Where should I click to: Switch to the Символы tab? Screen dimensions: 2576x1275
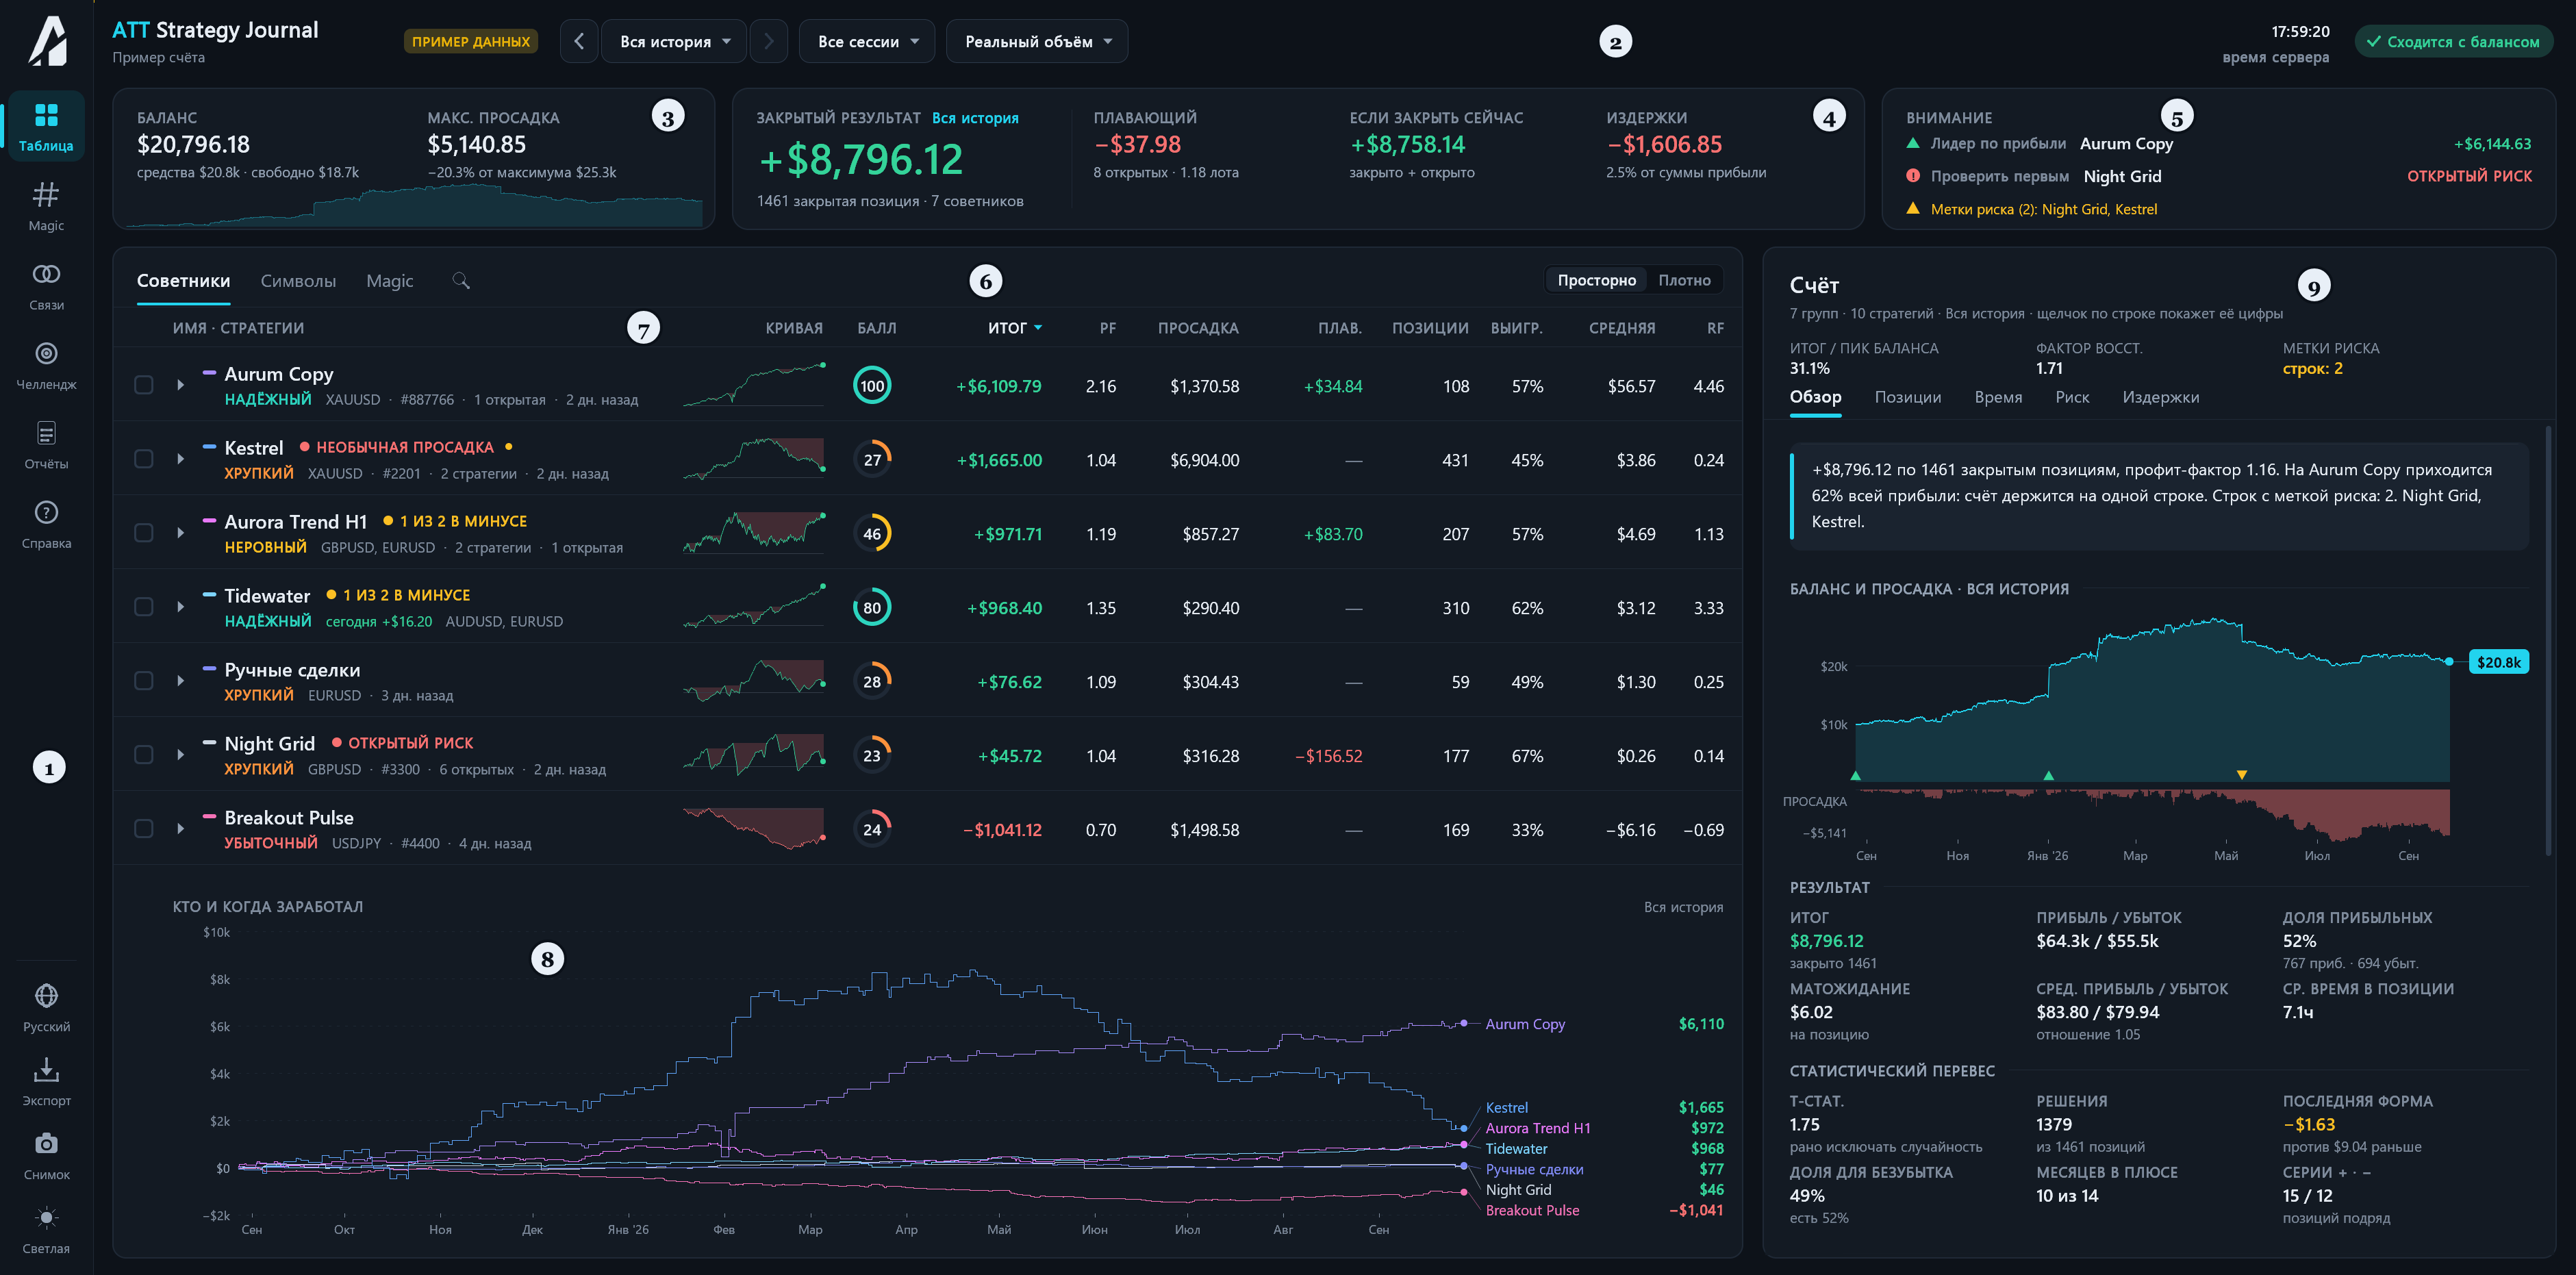298,281
